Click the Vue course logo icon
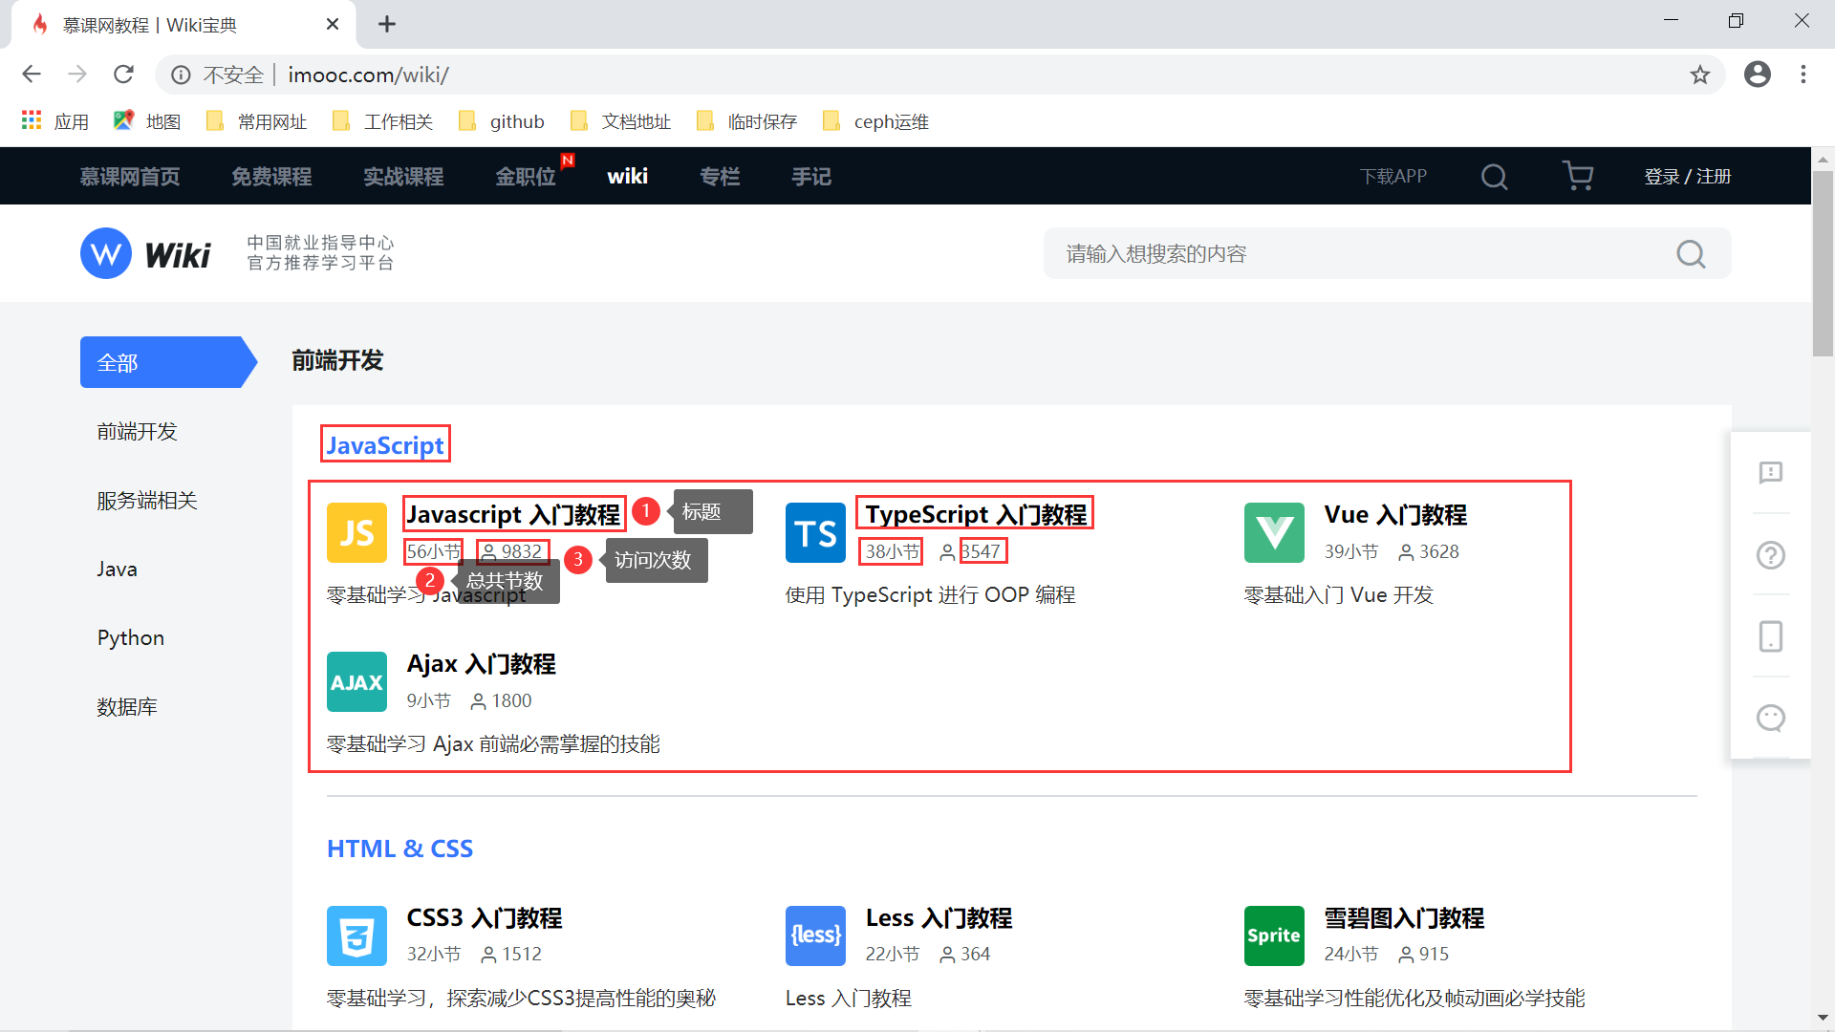 coord(1274,532)
